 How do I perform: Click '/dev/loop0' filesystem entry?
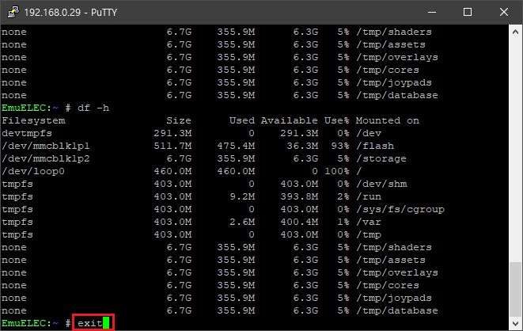pyautogui.click(x=33, y=172)
